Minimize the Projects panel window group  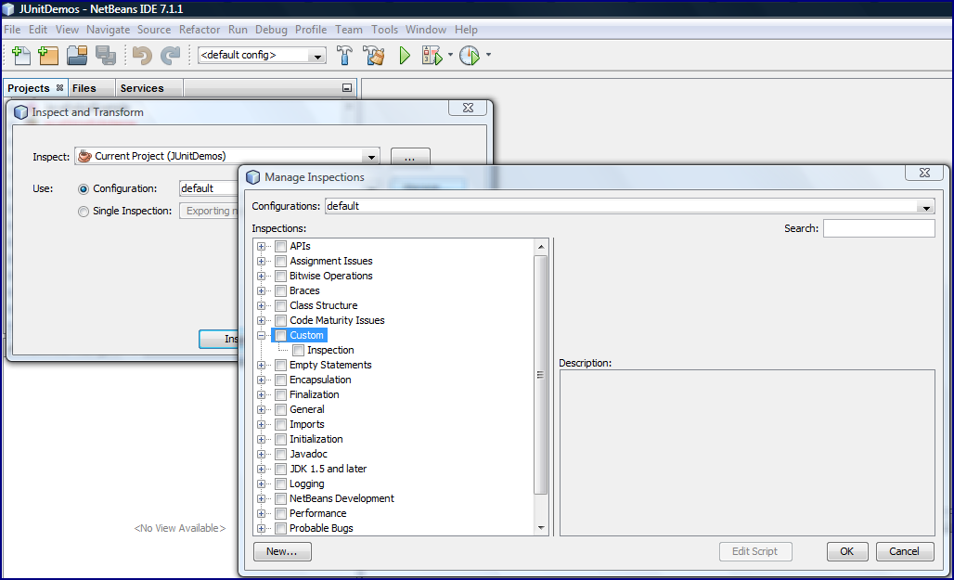347,87
